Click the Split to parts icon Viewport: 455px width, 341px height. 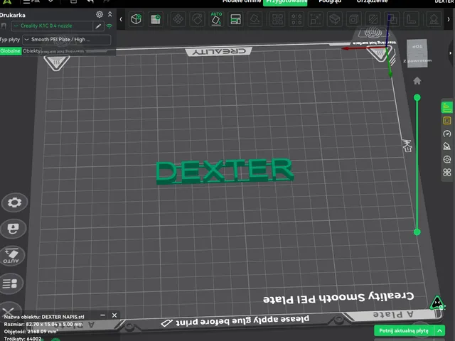pos(296,19)
